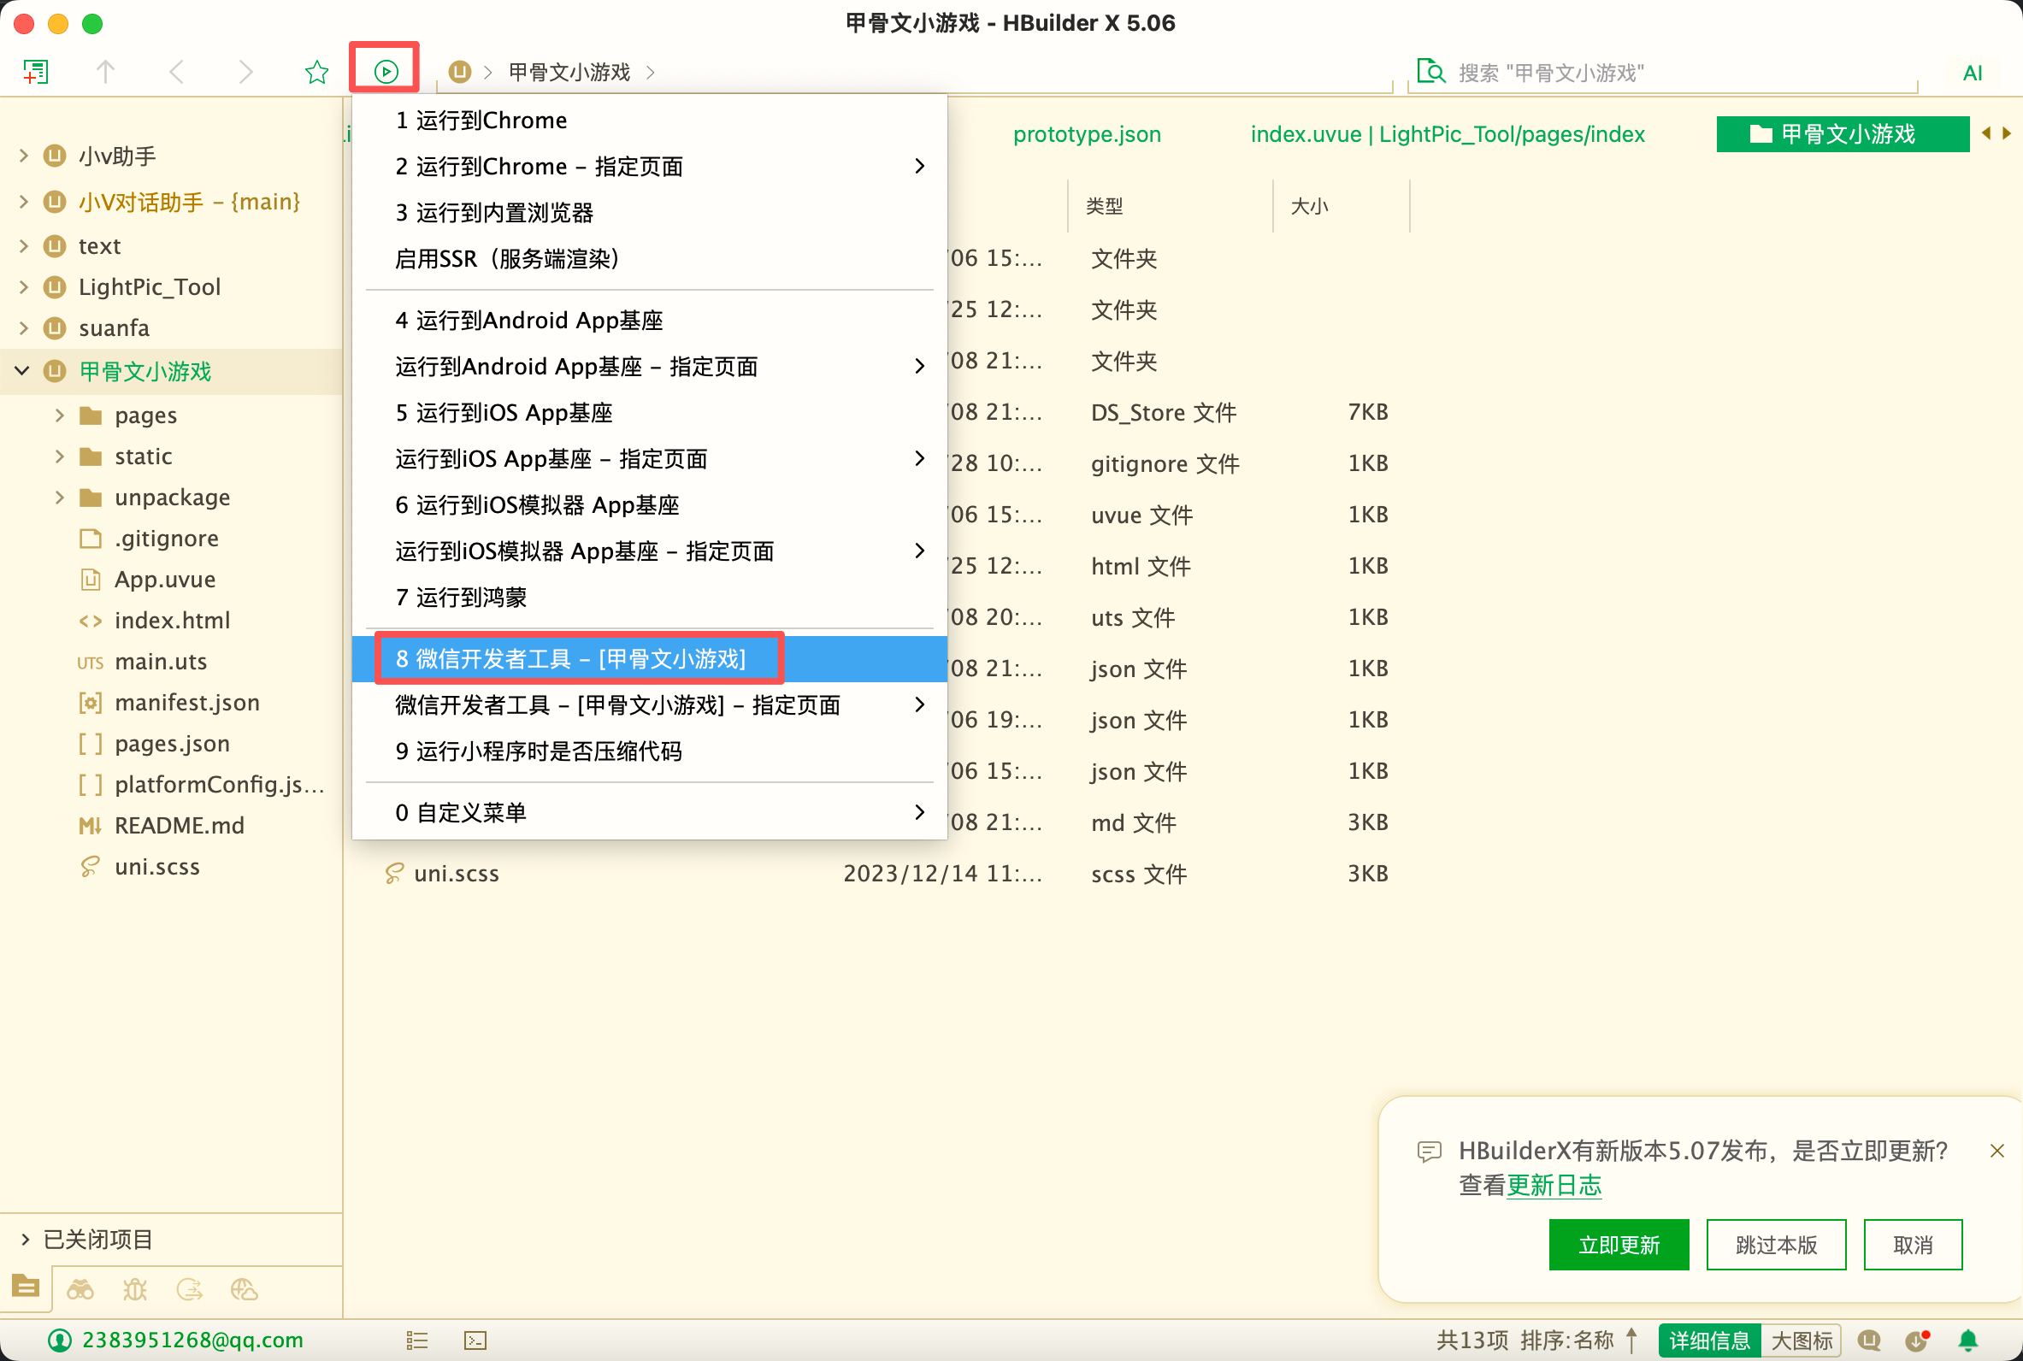Click the search-in-project magnifier icon
The height and width of the screenshot is (1361, 2023).
coord(1430,71)
